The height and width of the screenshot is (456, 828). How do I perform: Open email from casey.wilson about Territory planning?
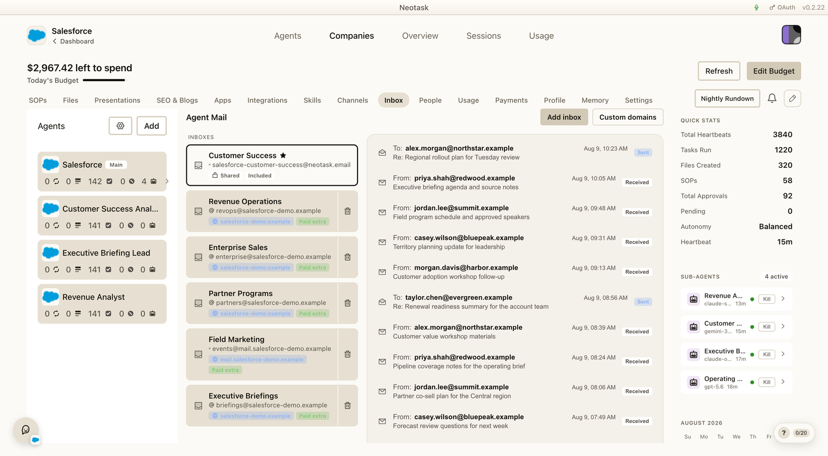[515, 242]
